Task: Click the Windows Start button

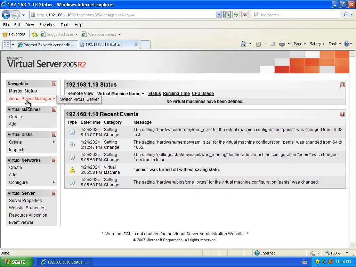Action: click(16, 262)
